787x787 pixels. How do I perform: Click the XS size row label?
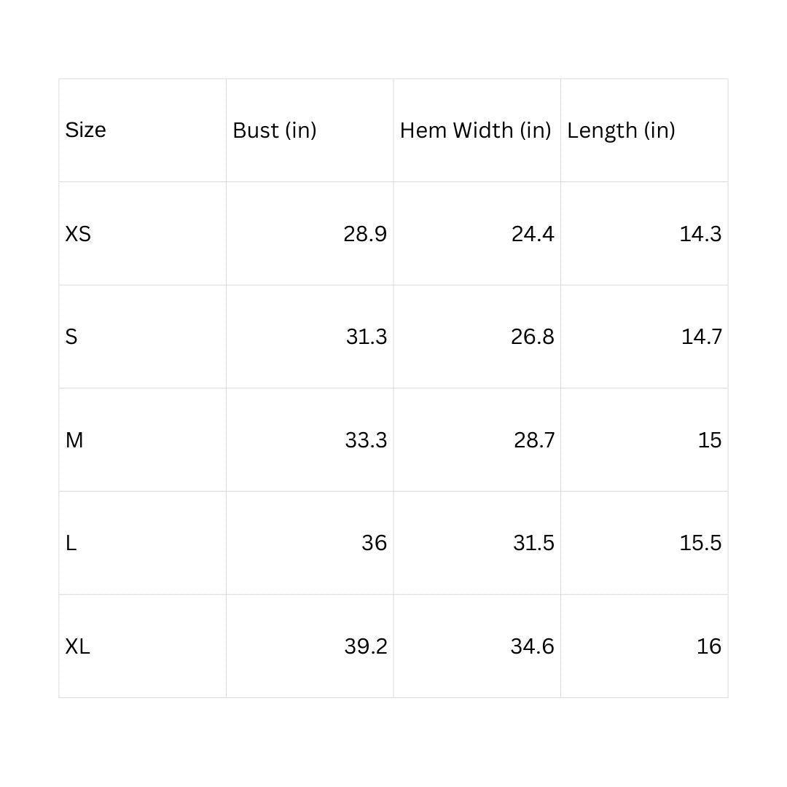coord(78,234)
